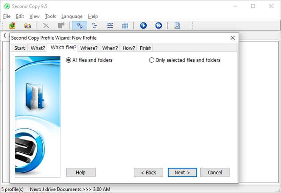Open the View menu
Viewport: 281px width, 193px height.
click(x=34, y=16)
